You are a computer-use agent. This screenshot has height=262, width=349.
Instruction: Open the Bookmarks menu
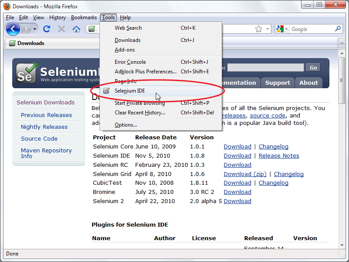click(x=84, y=17)
